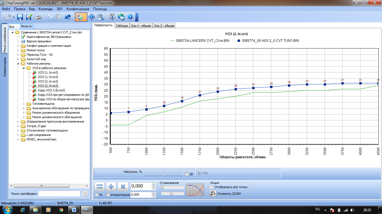
Task: Click the 'Поиск калибровки' search field
Action: point(59,194)
